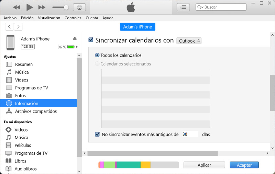Click the main pane vertical scrollbar thumb
Screen dimensions: 275x174
point(272,93)
